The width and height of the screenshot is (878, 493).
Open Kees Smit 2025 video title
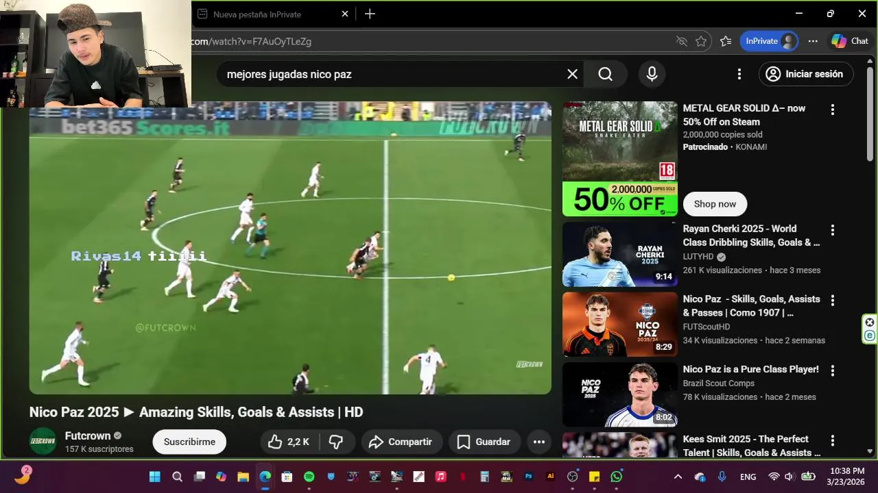click(x=752, y=446)
